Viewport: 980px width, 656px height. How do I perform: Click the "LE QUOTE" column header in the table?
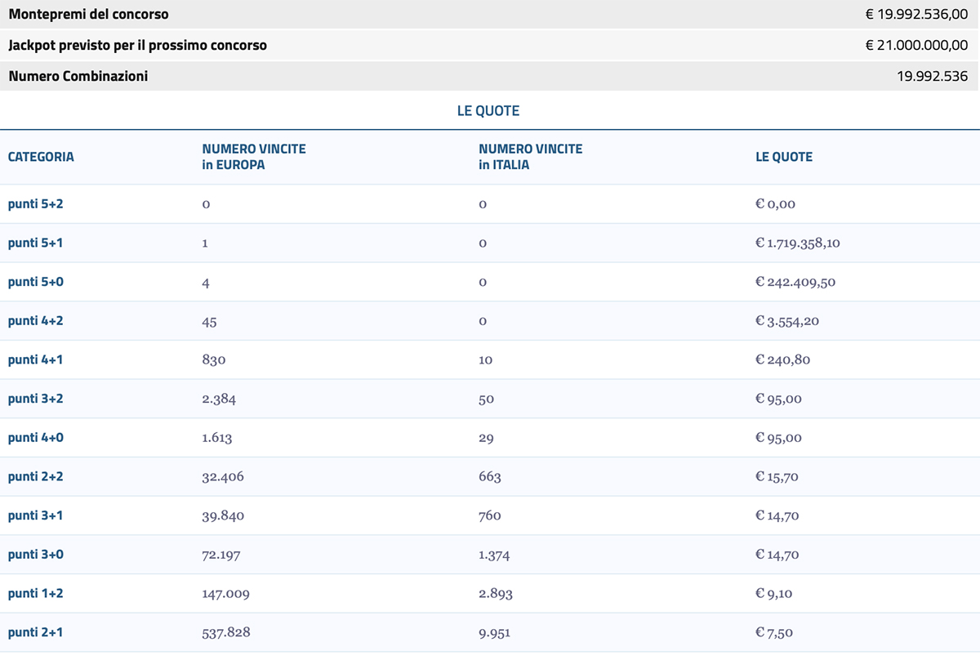[x=784, y=157]
